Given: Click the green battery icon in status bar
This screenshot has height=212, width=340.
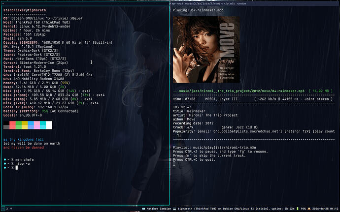Looking at the screenshot, I should (298, 209).
